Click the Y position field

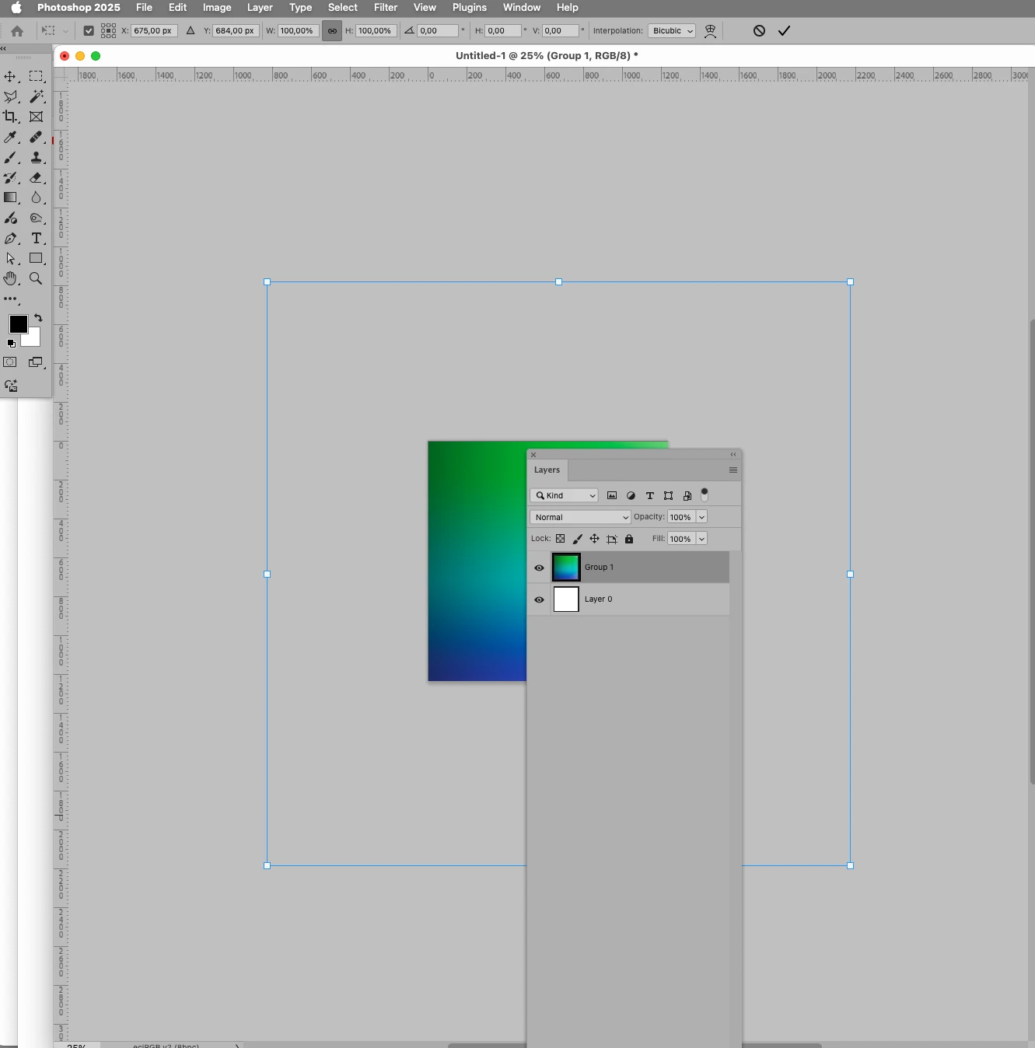236,31
